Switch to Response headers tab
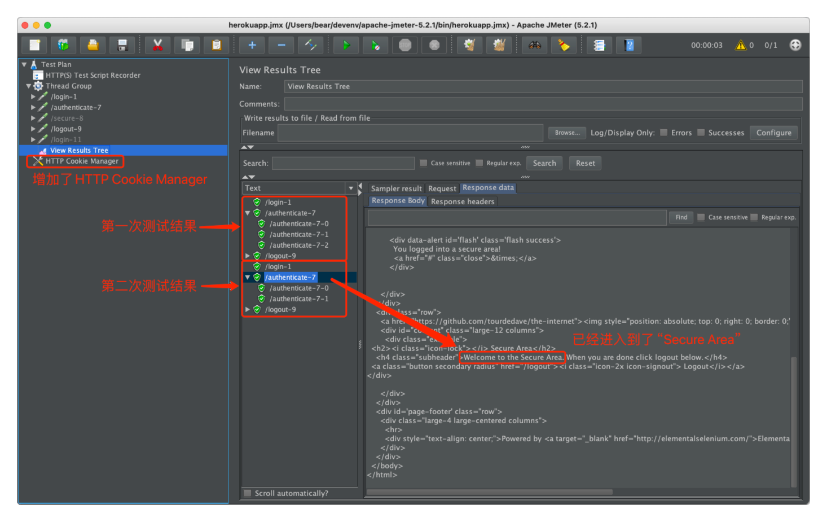 pyautogui.click(x=463, y=201)
